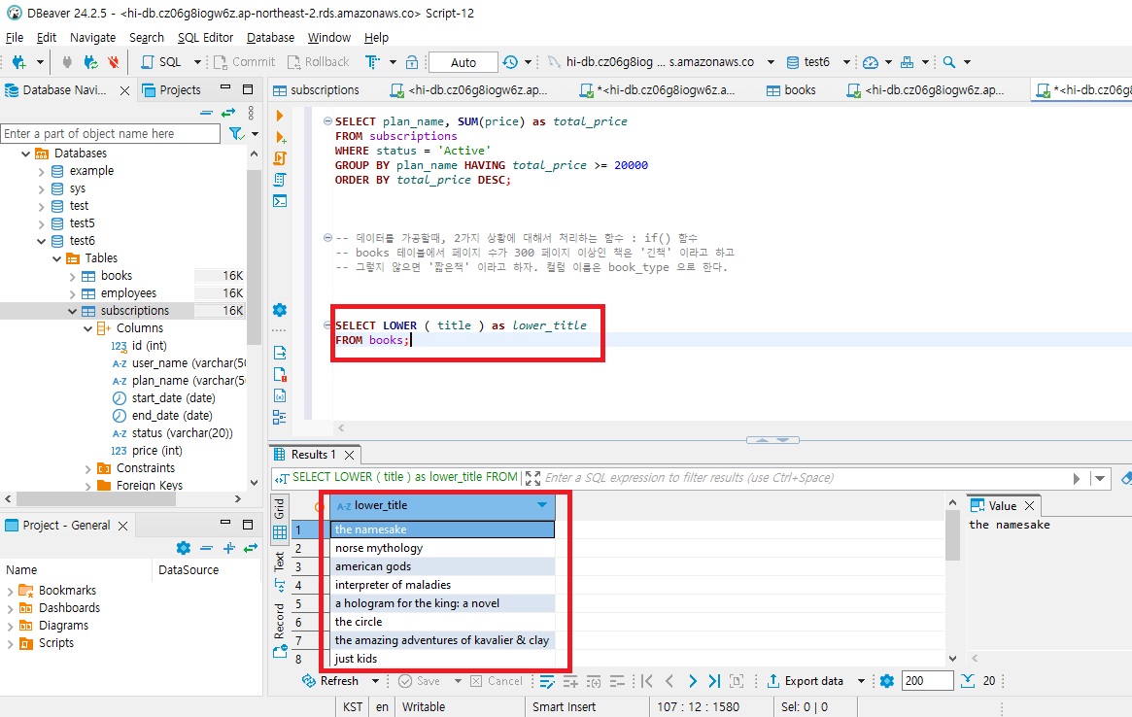
Task: Collapse the test6 database node
Action: click(41, 241)
